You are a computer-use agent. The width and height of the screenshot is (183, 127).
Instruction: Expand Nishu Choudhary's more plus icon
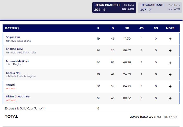click(170, 98)
